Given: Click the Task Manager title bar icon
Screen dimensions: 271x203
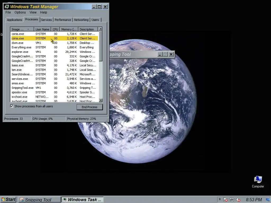Looking at the screenshot, I should coord(7,7).
